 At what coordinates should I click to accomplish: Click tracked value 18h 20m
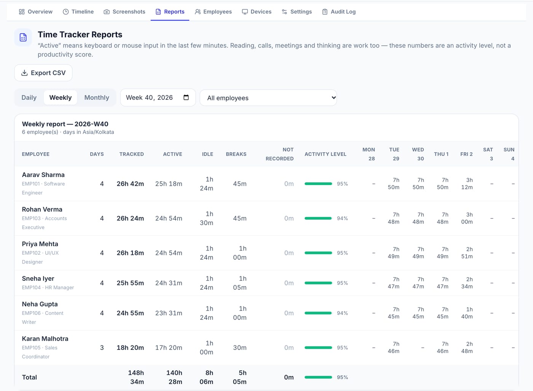pos(130,348)
